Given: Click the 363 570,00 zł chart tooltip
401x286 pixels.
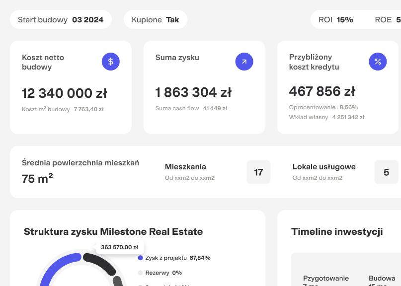Looking at the screenshot, I should 119,247.
